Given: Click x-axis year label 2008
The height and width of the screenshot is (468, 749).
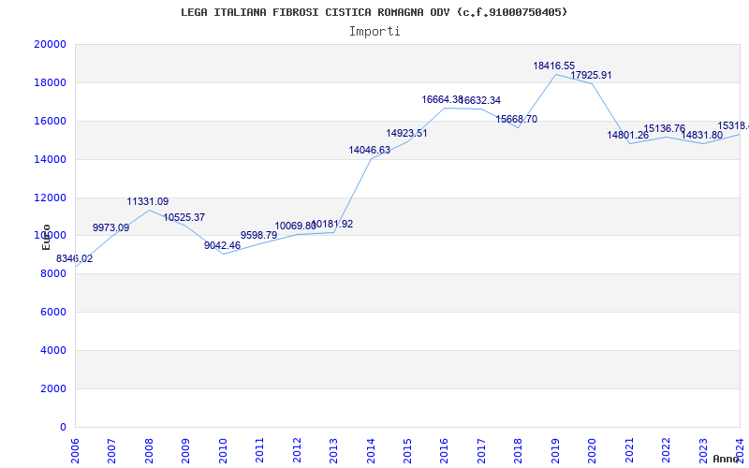Looking at the screenshot, I should 149,450.
